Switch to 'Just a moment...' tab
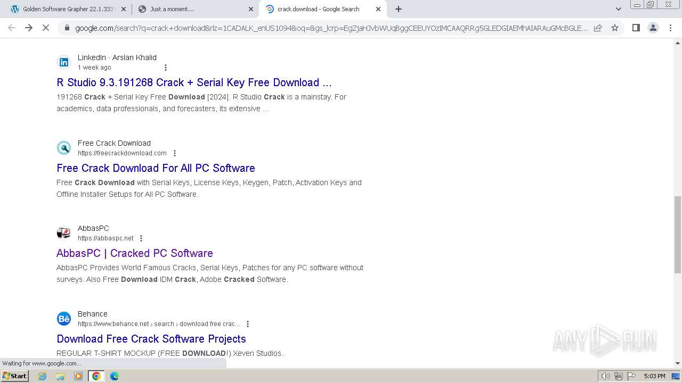 point(195,9)
